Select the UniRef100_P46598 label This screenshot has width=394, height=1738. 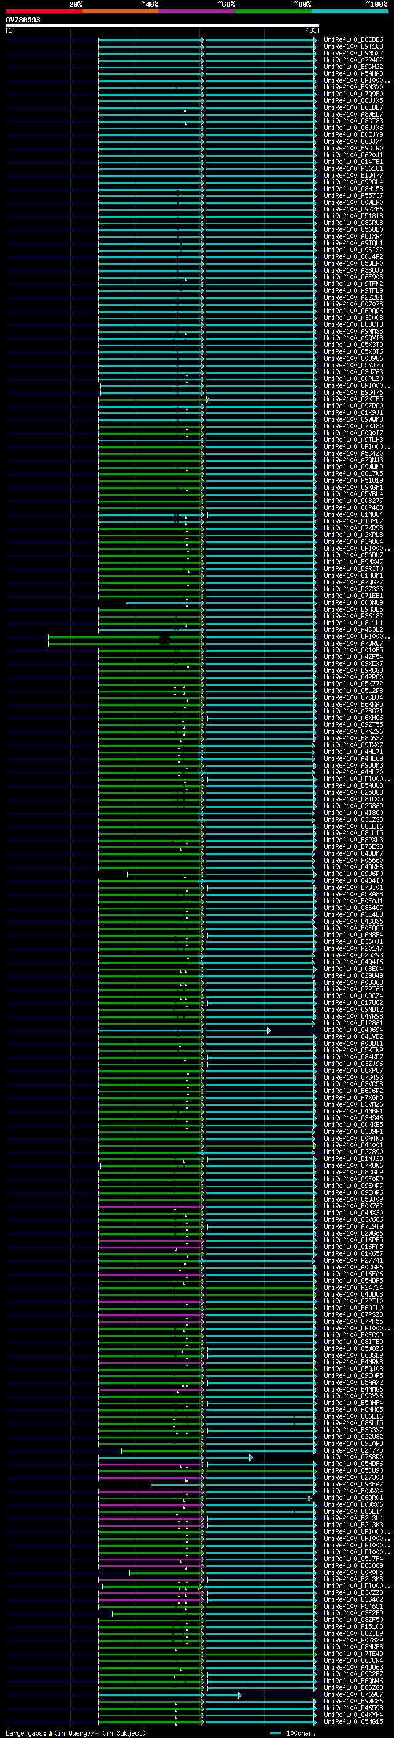tap(353, 1708)
